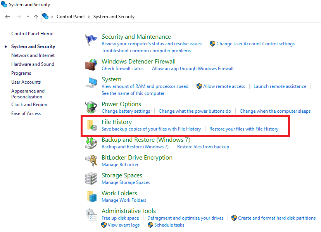
Task: Open the Backup and Restore drive icon
Action: [x=91, y=143]
